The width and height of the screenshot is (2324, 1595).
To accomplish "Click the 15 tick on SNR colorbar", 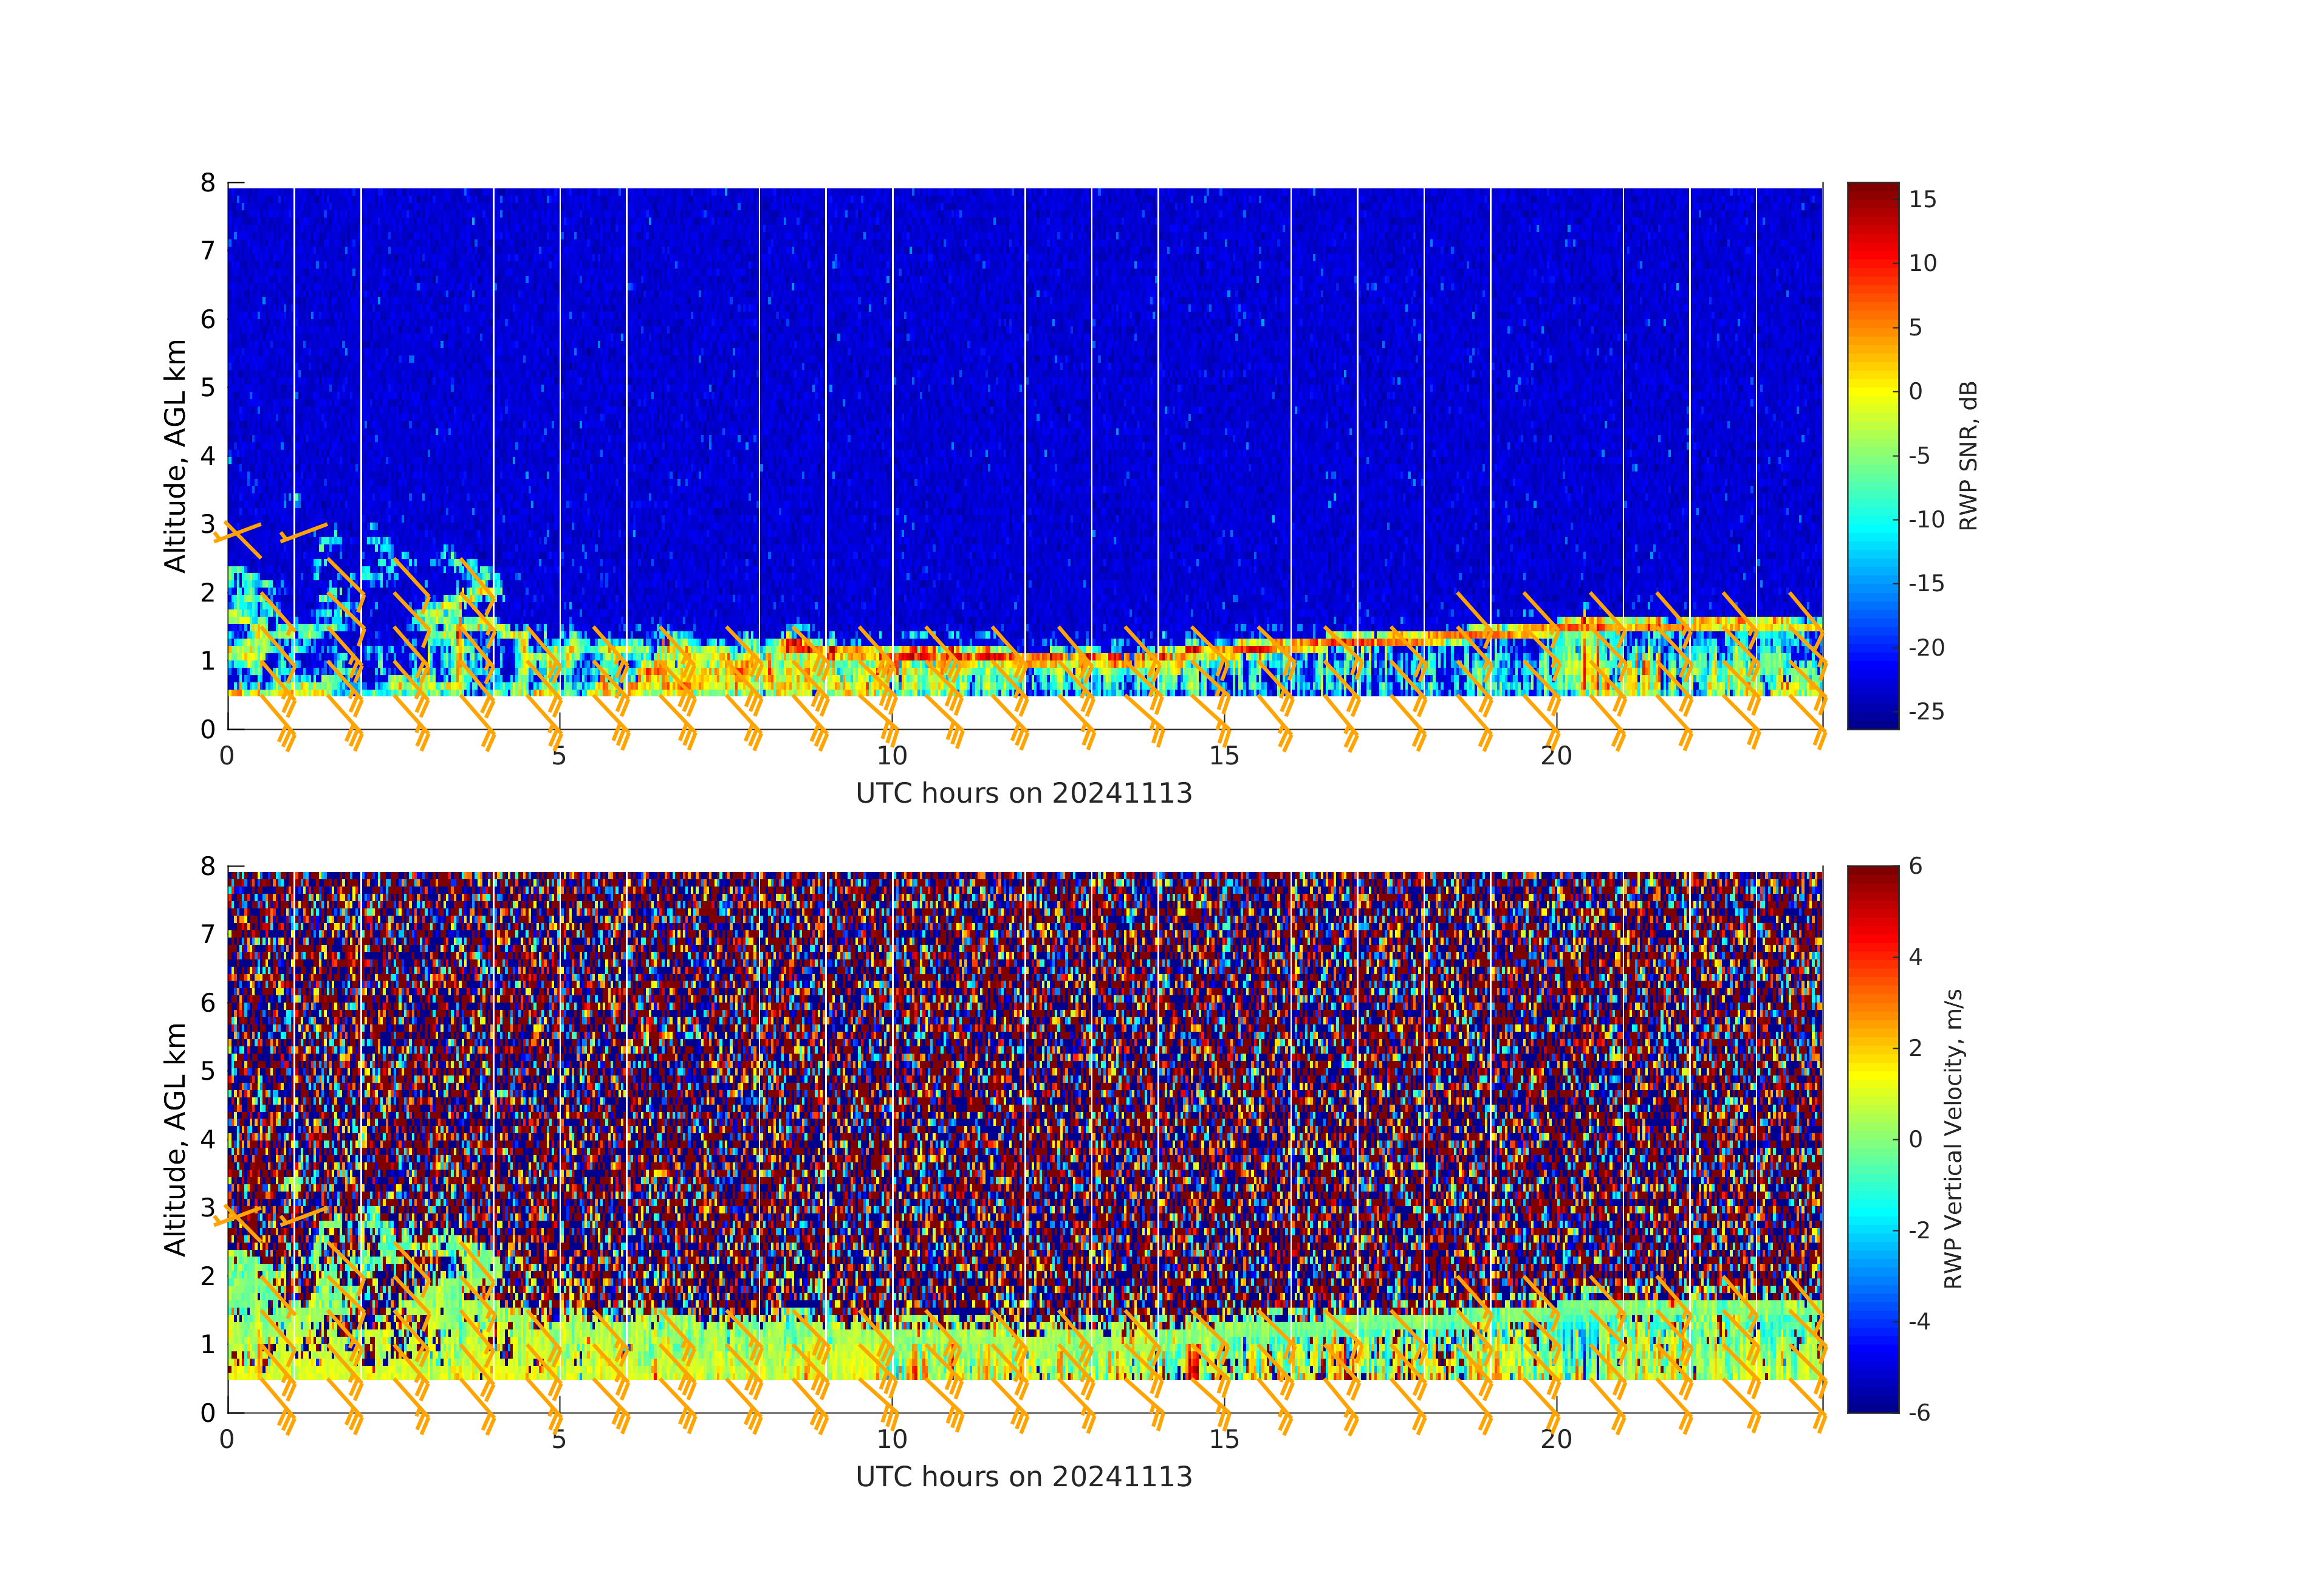I will (x=1922, y=199).
